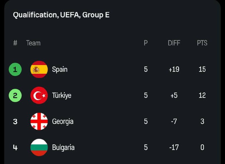Screen dimensions: 225x164
Task: Select the rank 4 position number
Action: tap(15, 147)
